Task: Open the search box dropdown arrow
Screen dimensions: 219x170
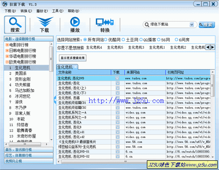Action: 192,25
